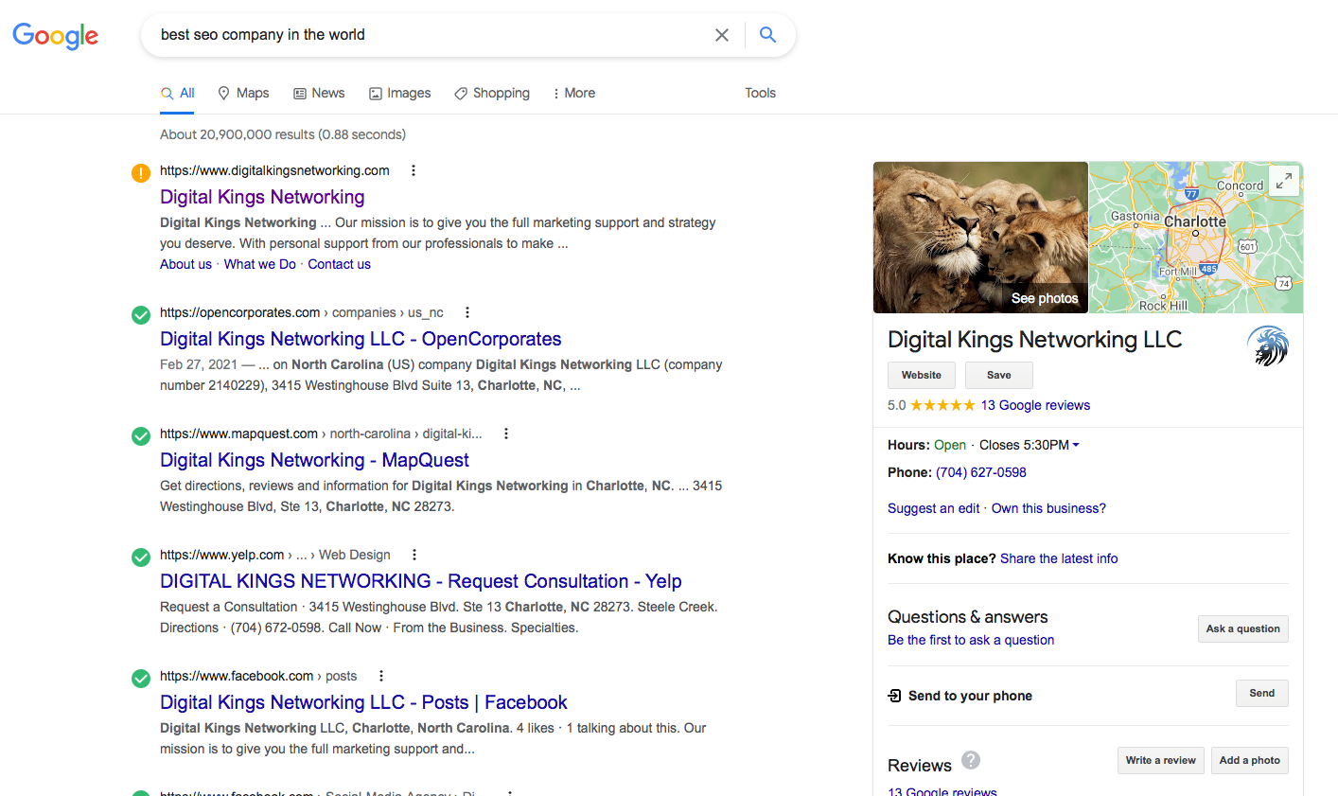Click the five-star rating graphic
This screenshot has height=796, width=1338.
pos(942,405)
